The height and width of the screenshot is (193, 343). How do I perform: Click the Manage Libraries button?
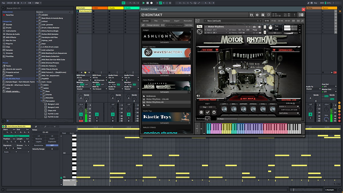153,25
